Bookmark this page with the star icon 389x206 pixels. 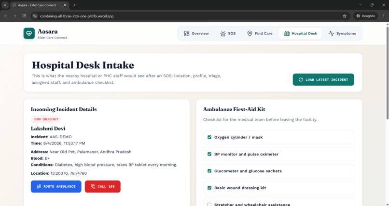point(345,16)
